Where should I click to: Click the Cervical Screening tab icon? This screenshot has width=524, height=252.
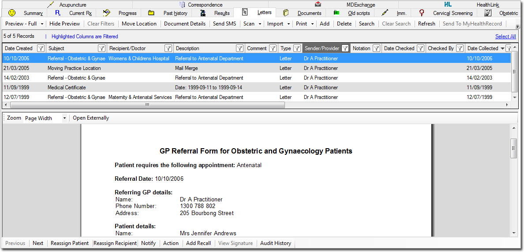point(422,13)
